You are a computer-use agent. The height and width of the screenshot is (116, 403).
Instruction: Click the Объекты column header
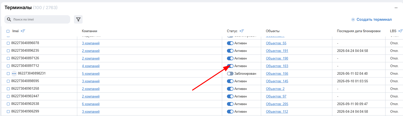(x=273, y=31)
